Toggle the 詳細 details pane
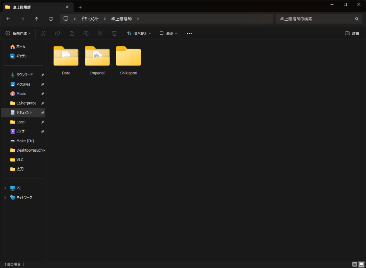Image resolution: width=366 pixels, height=268 pixels. [x=352, y=33]
